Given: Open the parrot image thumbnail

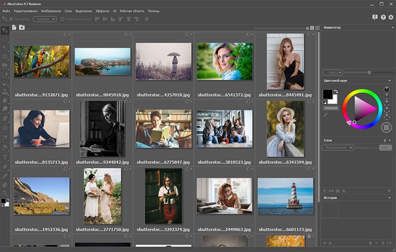Looking at the screenshot, I should pos(42,61).
